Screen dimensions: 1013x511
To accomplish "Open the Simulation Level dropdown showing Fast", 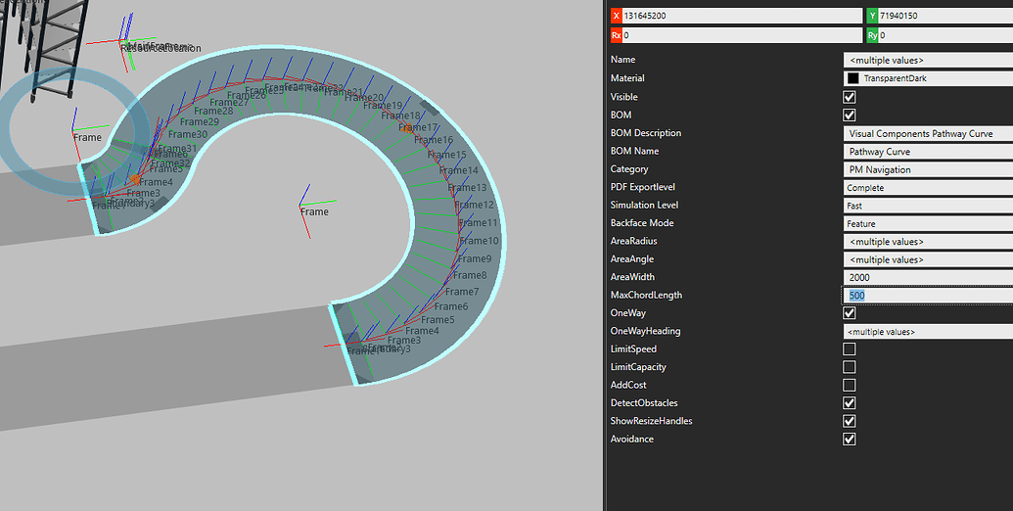I will pyautogui.click(x=928, y=206).
